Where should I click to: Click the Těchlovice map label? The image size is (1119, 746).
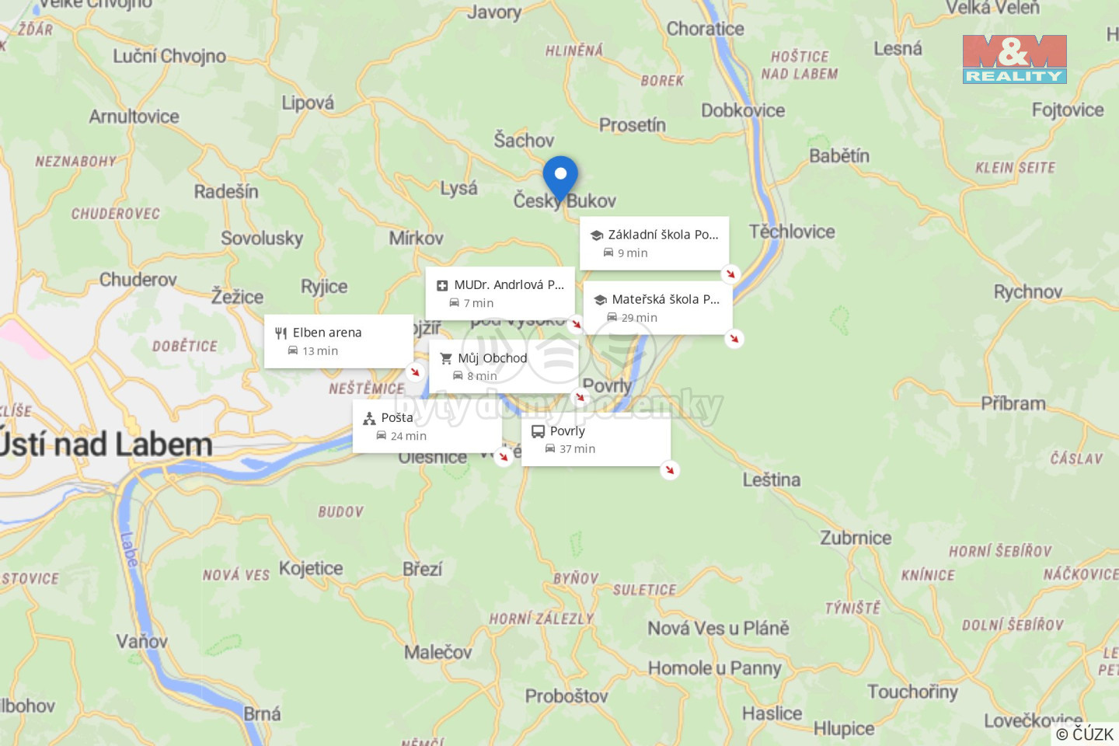pyautogui.click(x=792, y=232)
